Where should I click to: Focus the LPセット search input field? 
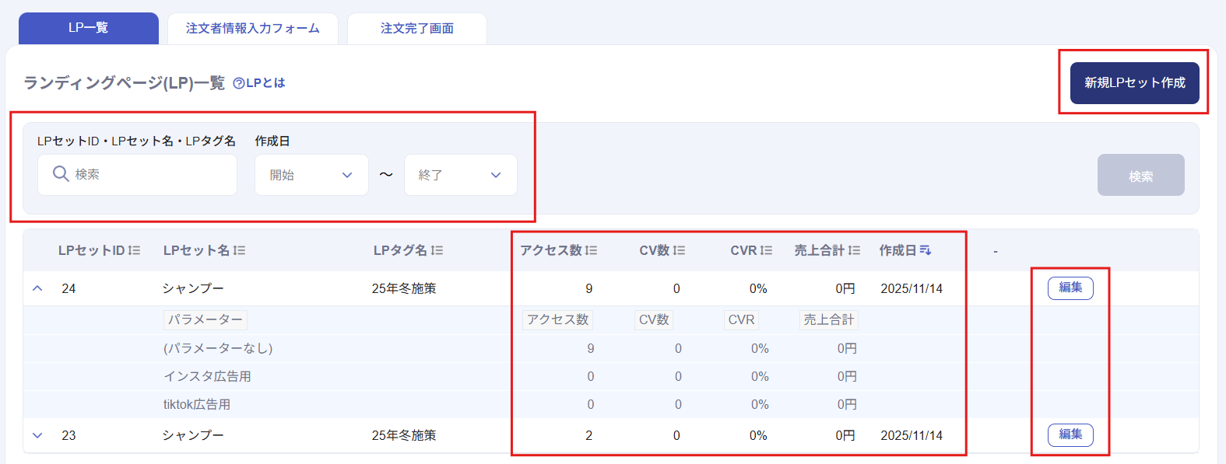pyautogui.click(x=148, y=174)
